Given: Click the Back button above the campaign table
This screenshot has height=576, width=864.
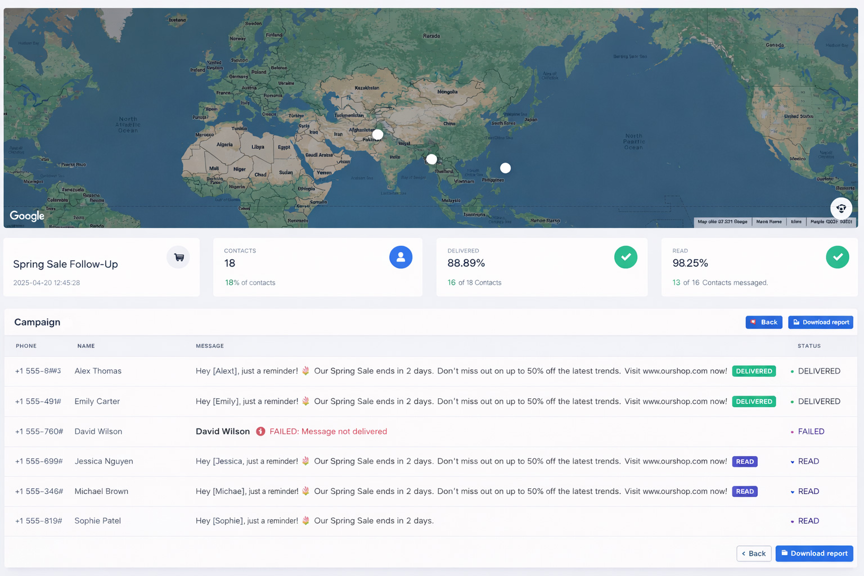Looking at the screenshot, I should 763,322.
